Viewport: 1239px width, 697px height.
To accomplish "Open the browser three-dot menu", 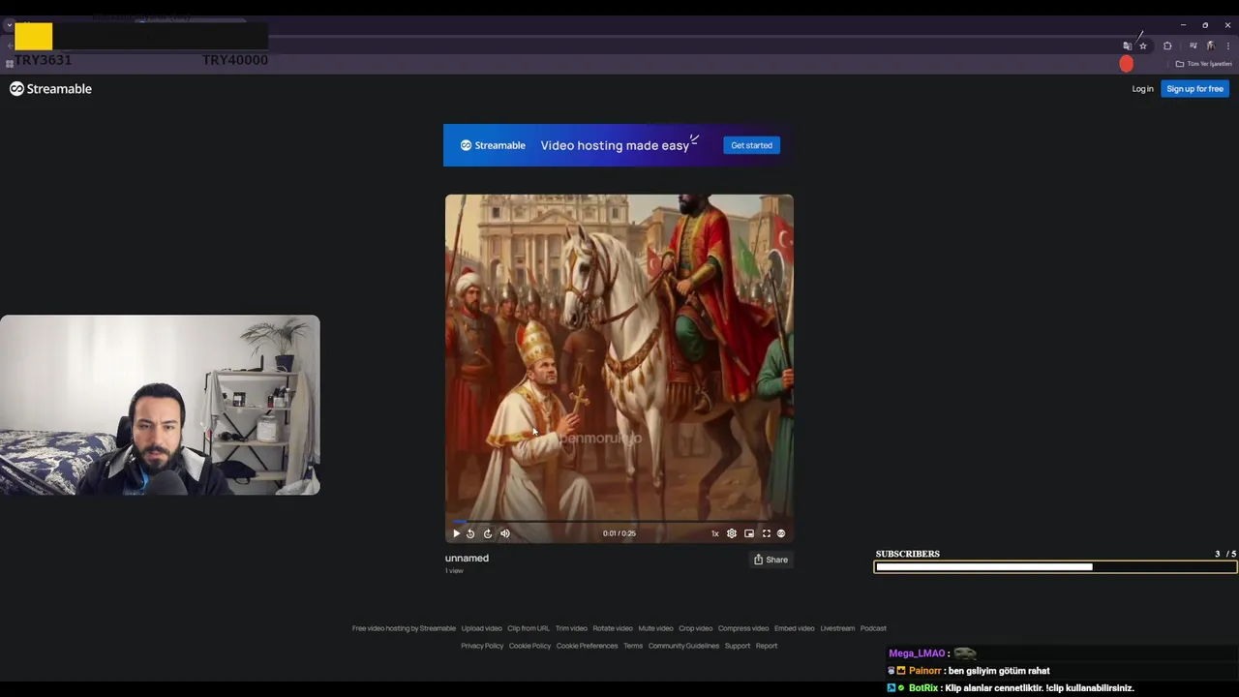I will pos(1227,45).
